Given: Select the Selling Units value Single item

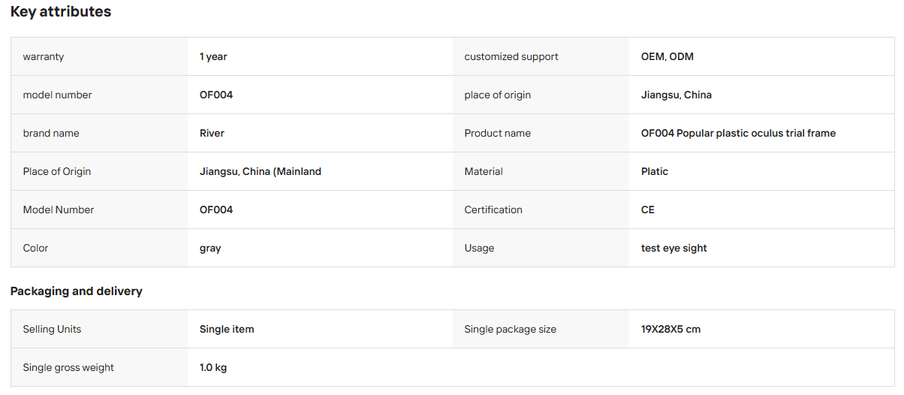Looking at the screenshot, I should pos(227,329).
